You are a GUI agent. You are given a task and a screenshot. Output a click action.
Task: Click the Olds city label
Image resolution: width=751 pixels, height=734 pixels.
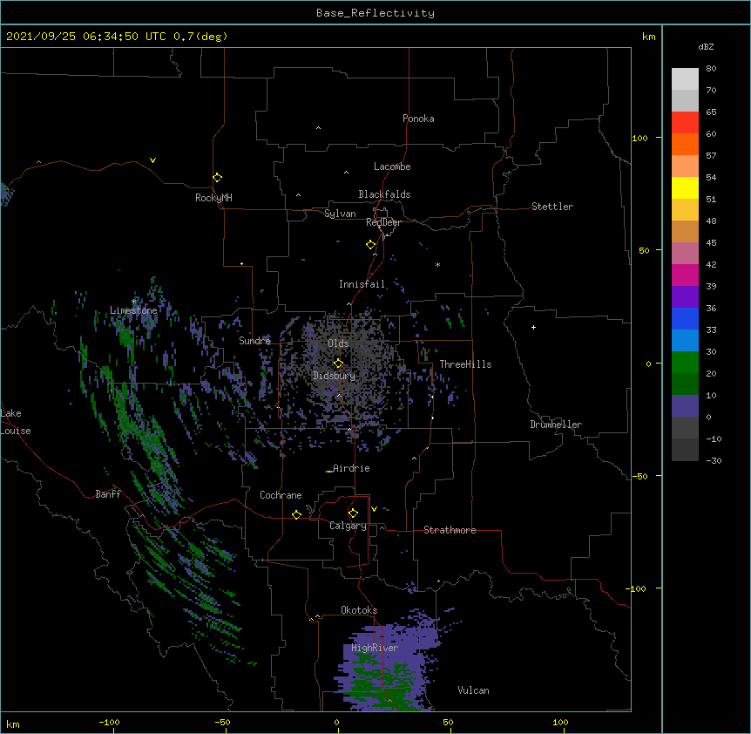click(x=338, y=343)
